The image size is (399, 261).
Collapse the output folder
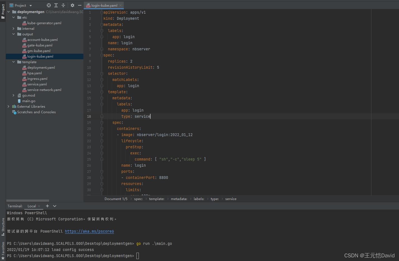click(13, 34)
